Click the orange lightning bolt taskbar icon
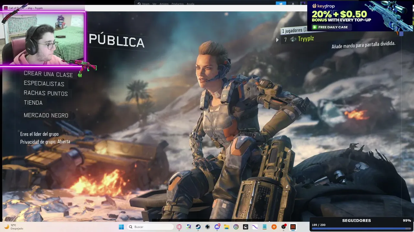 click(x=274, y=227)
